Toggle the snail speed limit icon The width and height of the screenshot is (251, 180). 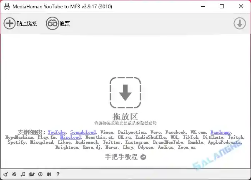[x=32, y=174]
